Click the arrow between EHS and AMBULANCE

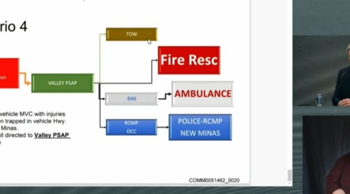[x=164, y=96]
